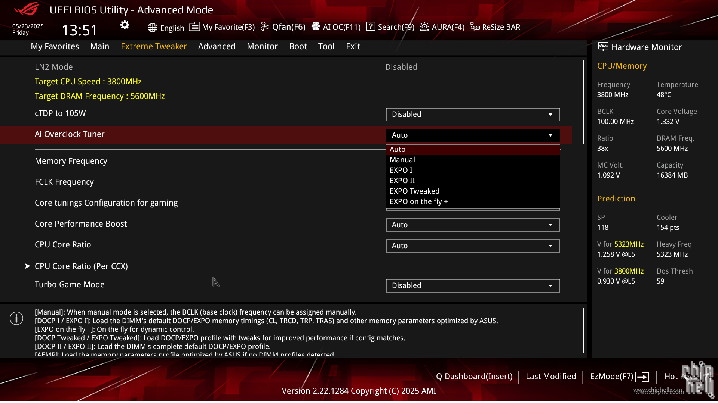Open the My Favorites tab
This screenshot has height=403, width=718.
(55, 46)
